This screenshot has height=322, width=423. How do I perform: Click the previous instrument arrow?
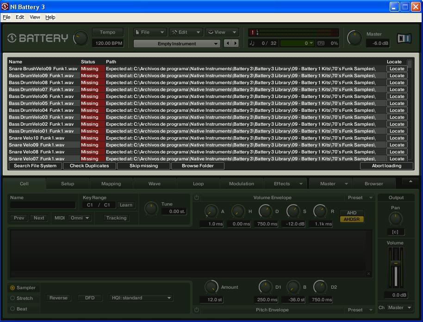click(228, 43)
